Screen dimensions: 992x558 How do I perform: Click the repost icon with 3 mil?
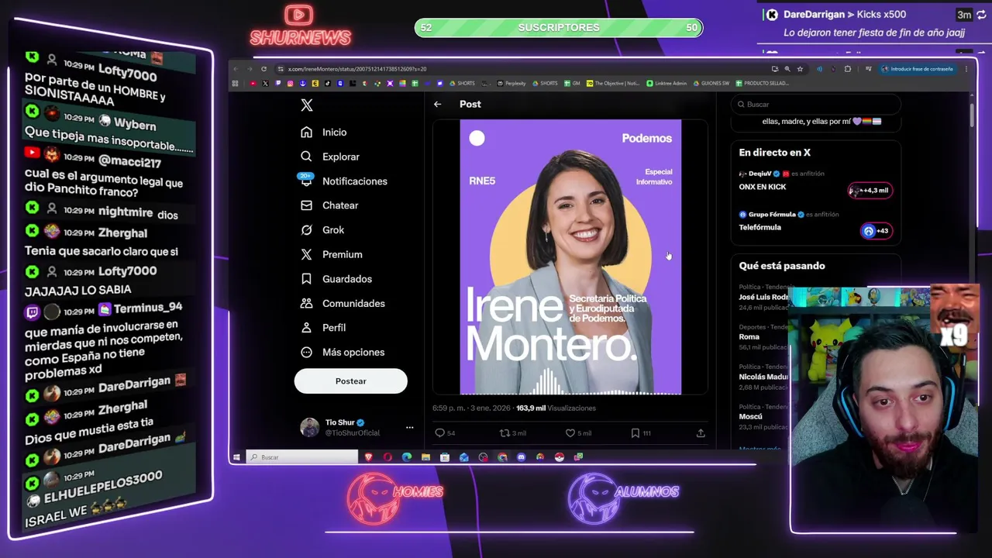point(505,433)
